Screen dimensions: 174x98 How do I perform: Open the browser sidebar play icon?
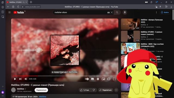point(3,7)
